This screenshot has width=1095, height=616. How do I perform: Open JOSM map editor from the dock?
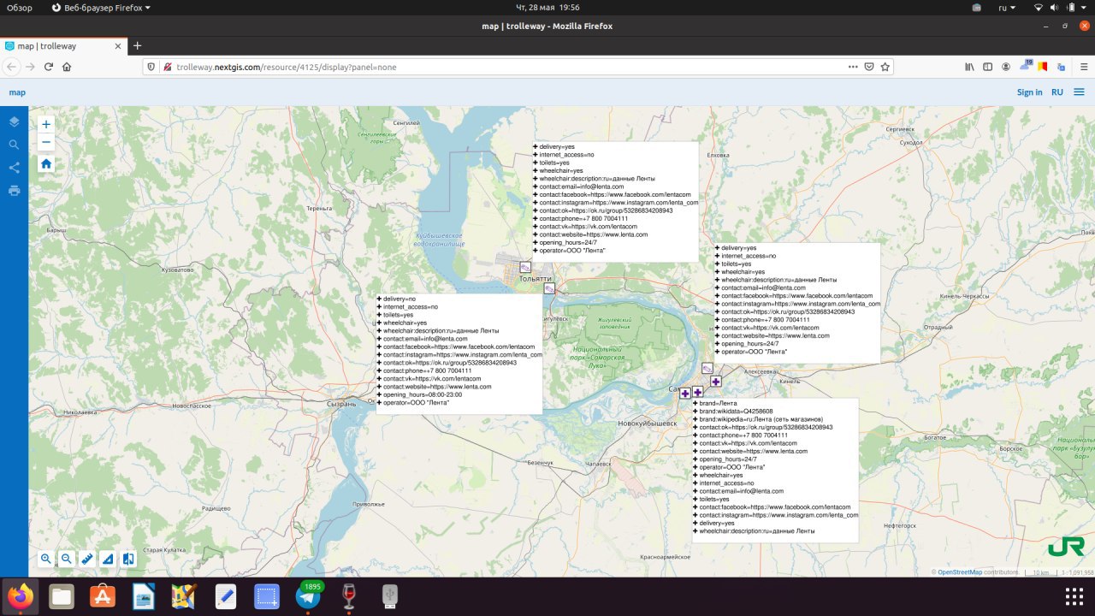pyautogui.click(x=184, y=596)
